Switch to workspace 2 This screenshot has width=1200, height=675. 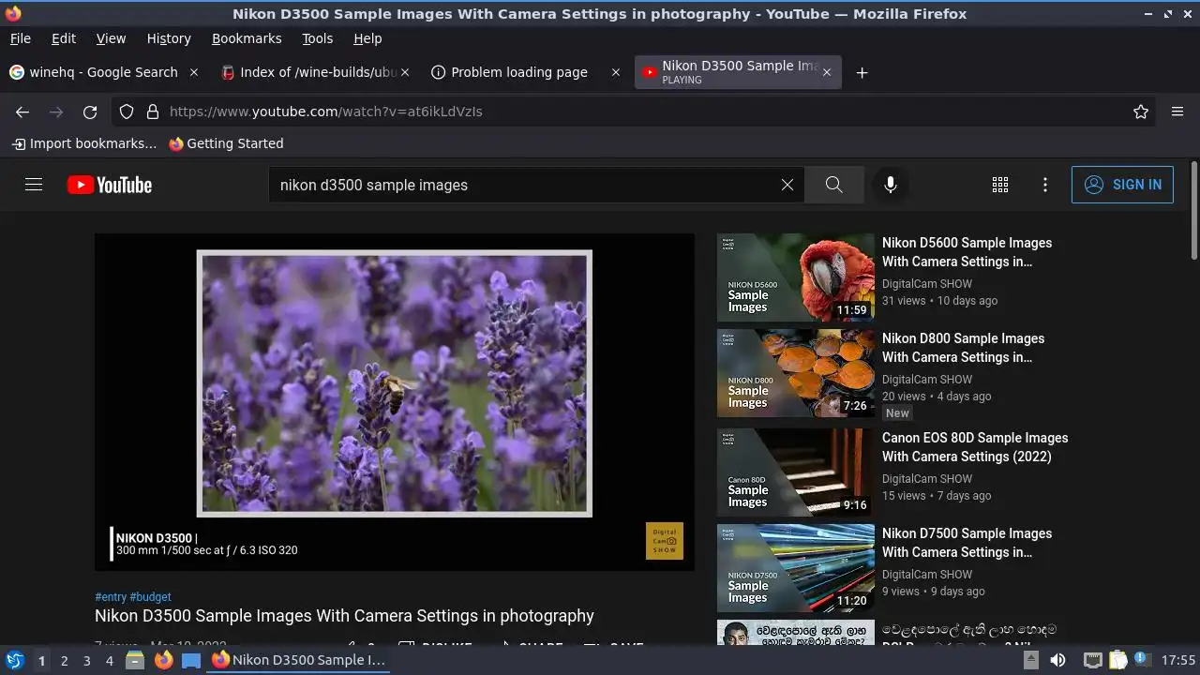coord(64,661)
